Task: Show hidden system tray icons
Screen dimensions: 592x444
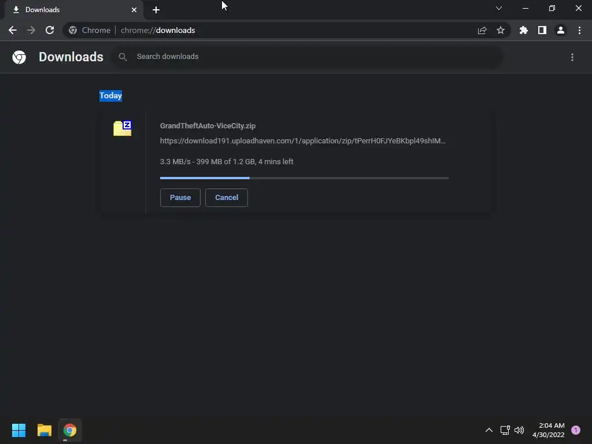Action: coord(489,430)
